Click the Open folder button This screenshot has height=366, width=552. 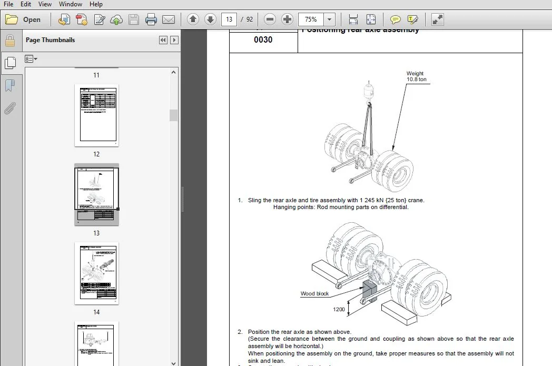coord(23,19)
